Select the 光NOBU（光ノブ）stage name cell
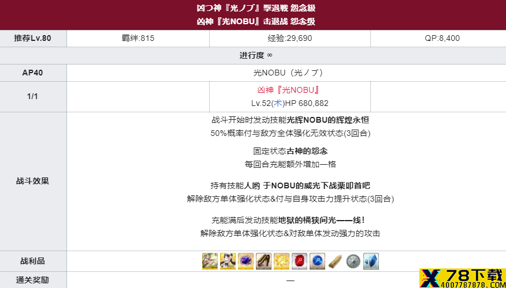The width and height of the screenshot is (506, 288). click(x=287, y=73)
